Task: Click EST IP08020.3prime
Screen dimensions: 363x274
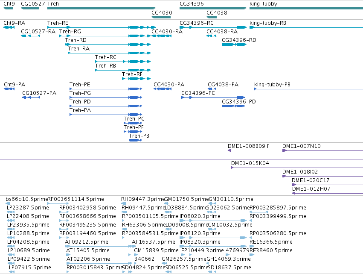Action: pyautogui.click(x=213, y=221)
